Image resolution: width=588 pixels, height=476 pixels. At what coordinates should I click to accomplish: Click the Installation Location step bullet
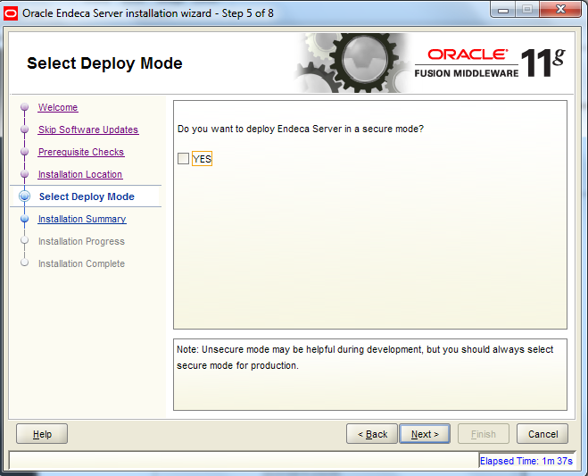24,175
